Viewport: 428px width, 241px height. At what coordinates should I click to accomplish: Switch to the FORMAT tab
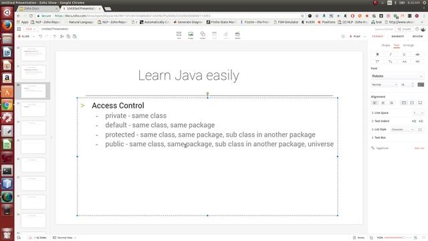[x=377, y=36]
